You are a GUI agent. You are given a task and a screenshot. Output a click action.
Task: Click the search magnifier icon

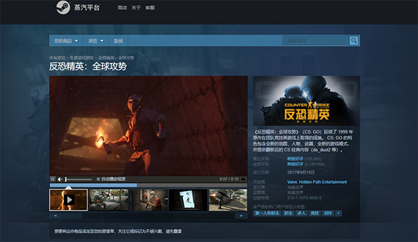pyautogui.click(x=354, y=41)
